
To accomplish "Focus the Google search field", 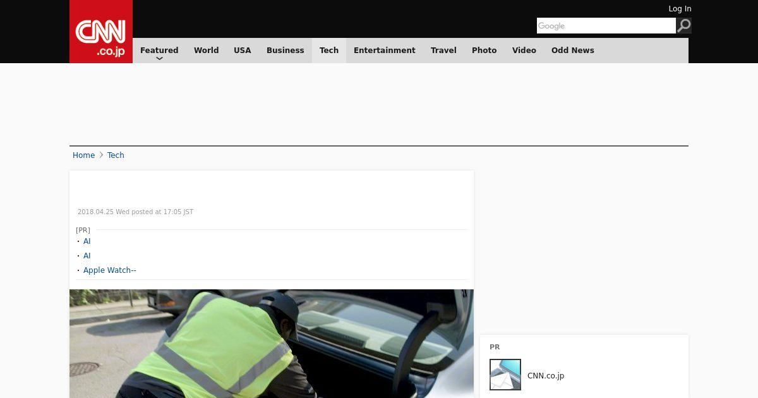I will [606, 26].
